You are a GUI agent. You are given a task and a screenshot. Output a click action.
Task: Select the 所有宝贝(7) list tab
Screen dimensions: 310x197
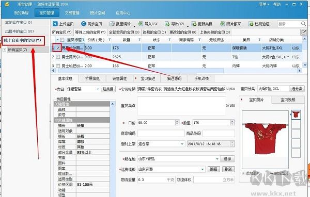[x=62, y=32]
